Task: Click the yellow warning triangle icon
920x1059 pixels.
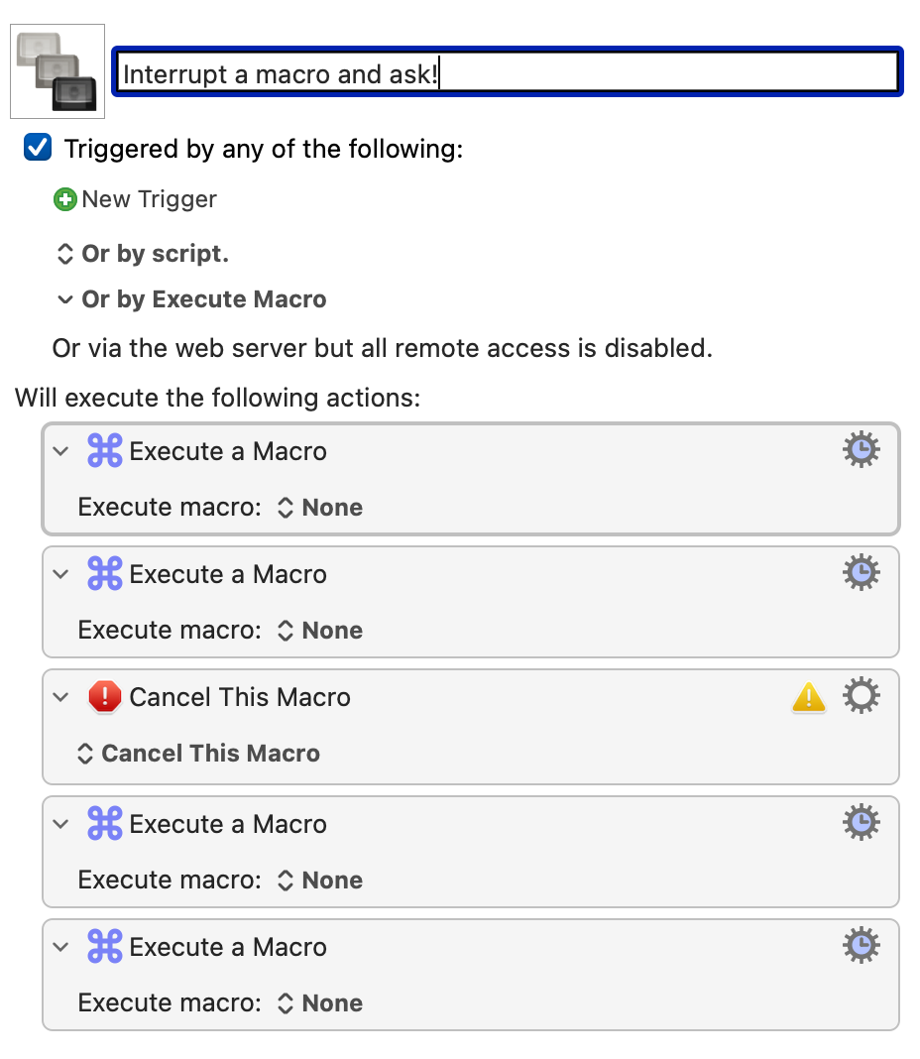Action: pos(809,697)
